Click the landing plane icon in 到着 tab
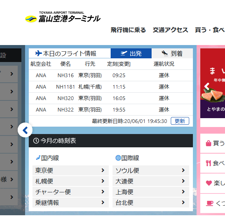The image size is (225, 223). click(x=165, y=53)
